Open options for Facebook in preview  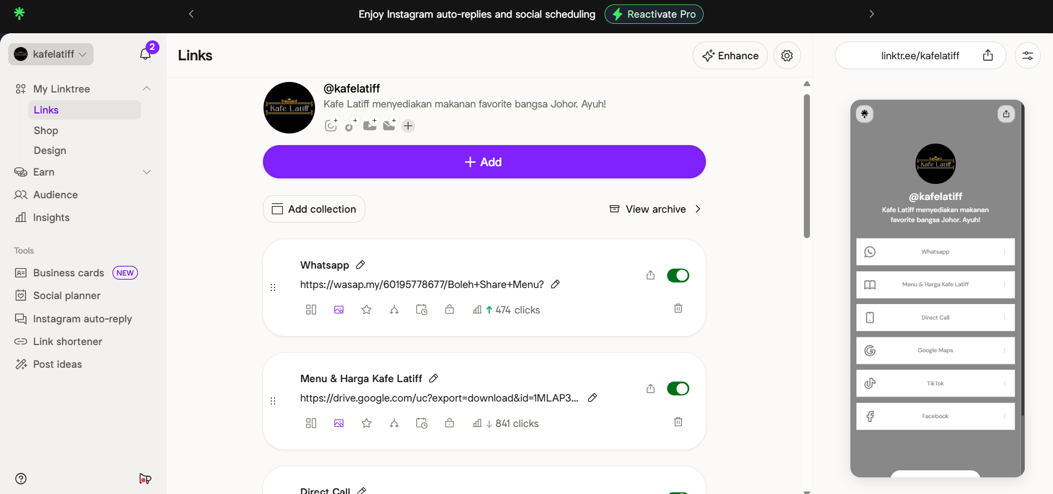1004,416
